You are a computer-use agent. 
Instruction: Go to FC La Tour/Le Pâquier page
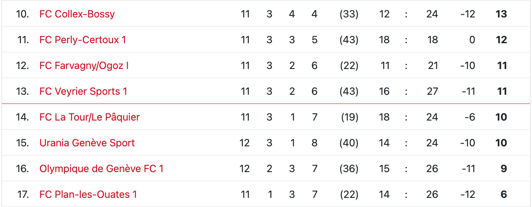click(89, 117)
